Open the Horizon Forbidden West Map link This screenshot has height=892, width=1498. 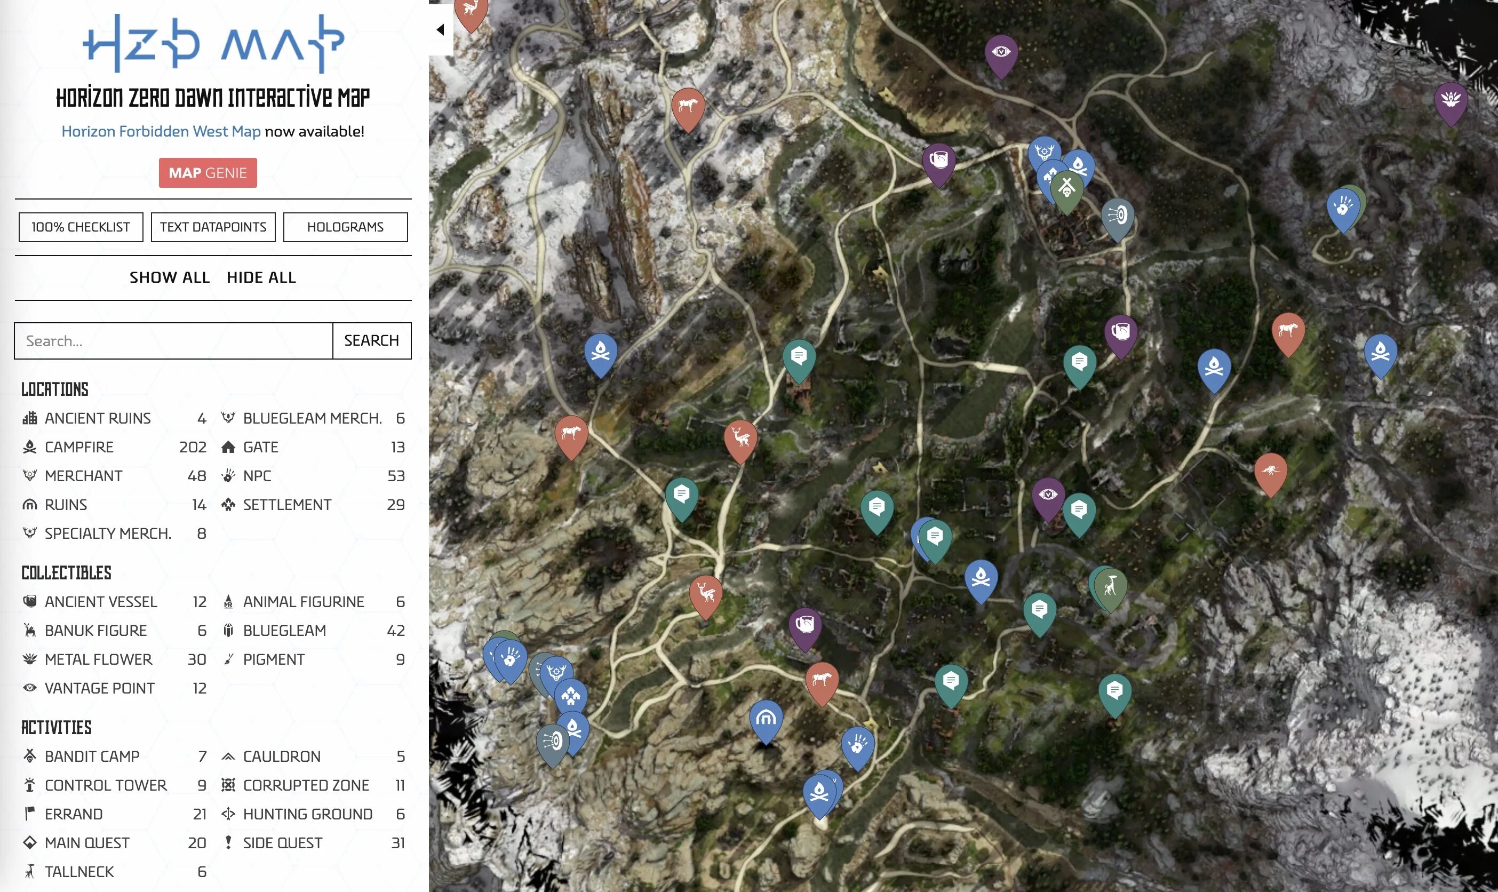pos(161,132)
